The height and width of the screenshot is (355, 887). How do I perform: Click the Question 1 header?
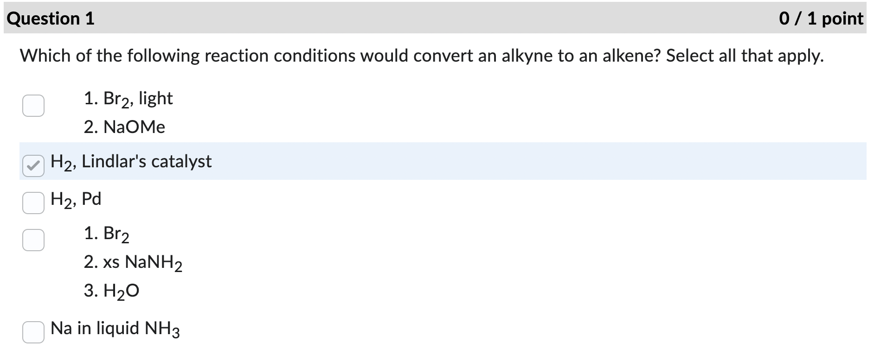(x=51, y=19)
